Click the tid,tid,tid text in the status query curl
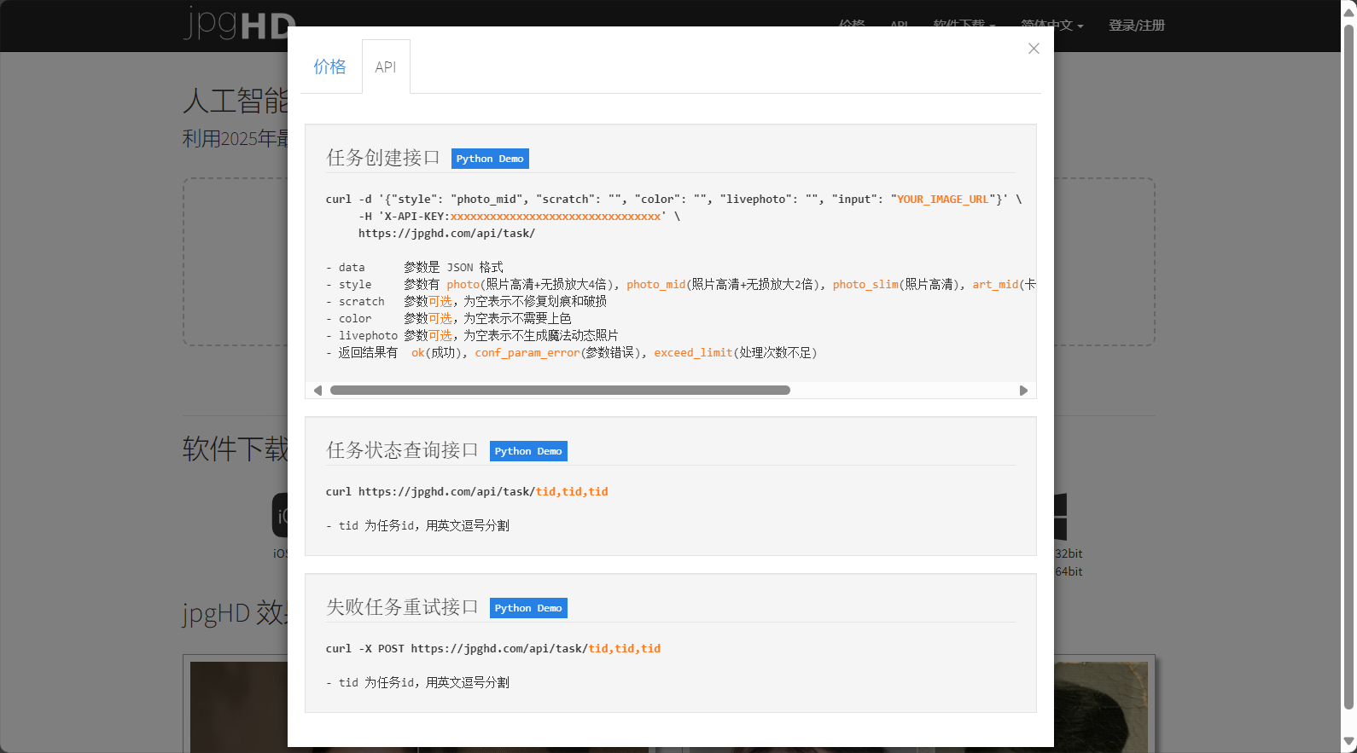Viewport: 1357px width, 753px height. [572, 492]
